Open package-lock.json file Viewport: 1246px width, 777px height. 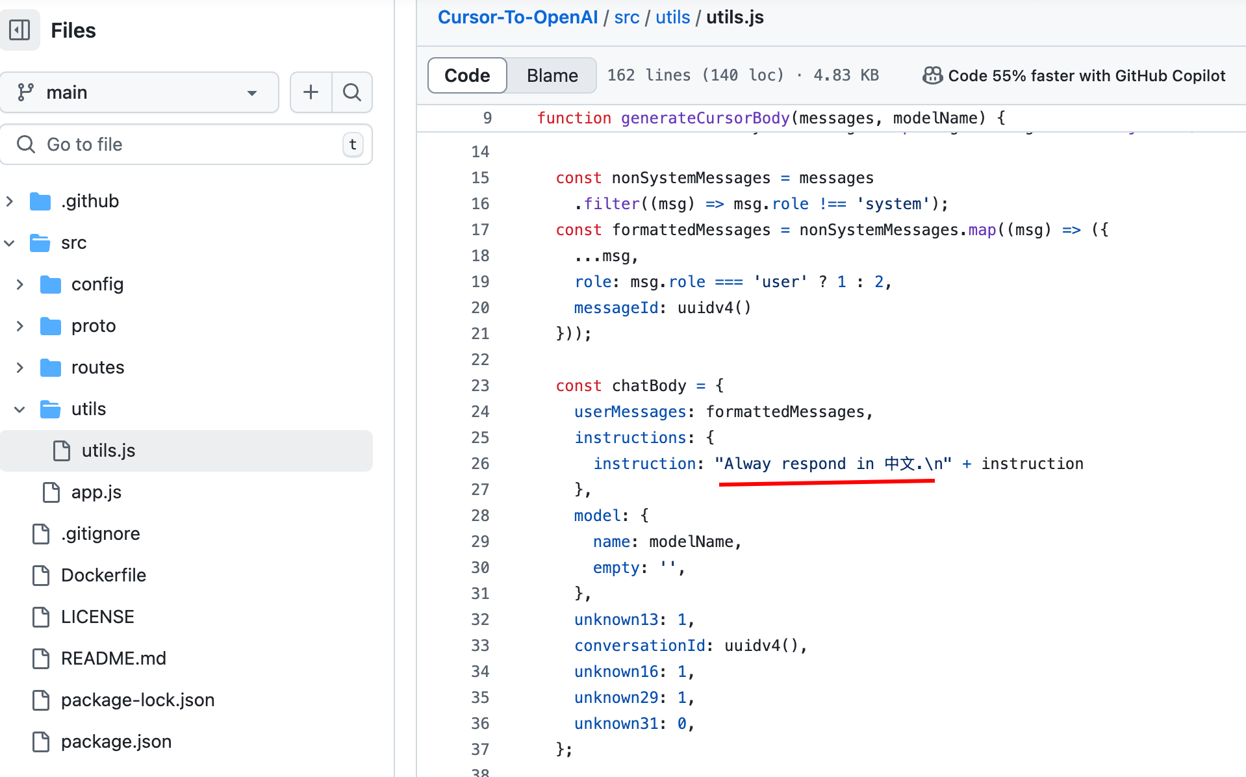pyautogui.click(x=138, y=700)
